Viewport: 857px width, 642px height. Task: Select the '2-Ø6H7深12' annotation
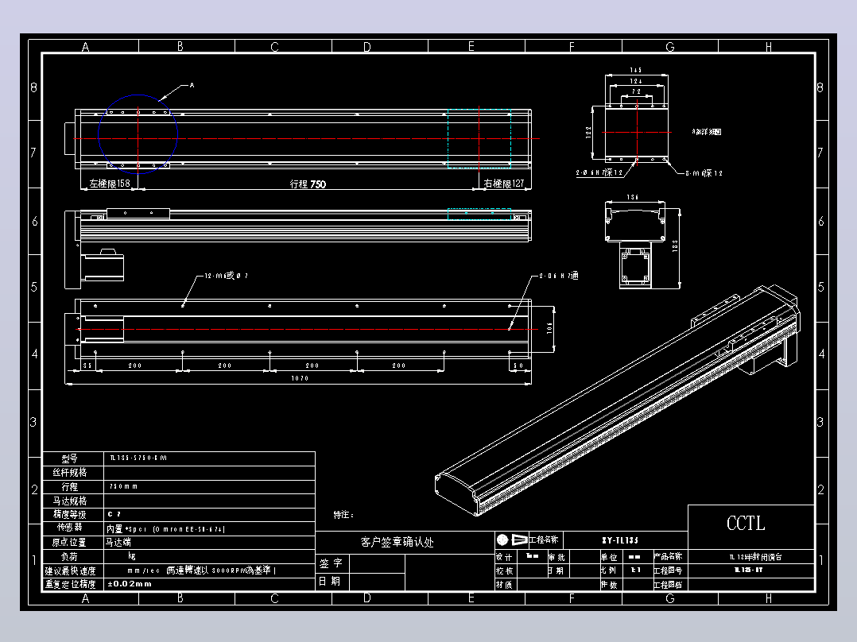click(599, 172)
